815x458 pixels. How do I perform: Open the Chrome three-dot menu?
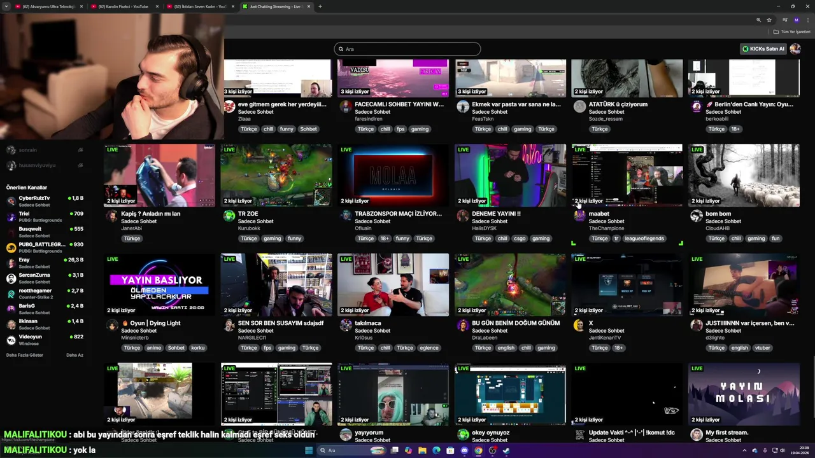[808, 20]
